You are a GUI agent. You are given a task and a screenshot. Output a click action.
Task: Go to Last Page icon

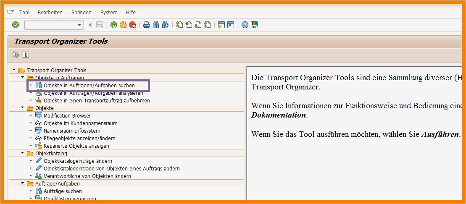[x=208, y=25]
